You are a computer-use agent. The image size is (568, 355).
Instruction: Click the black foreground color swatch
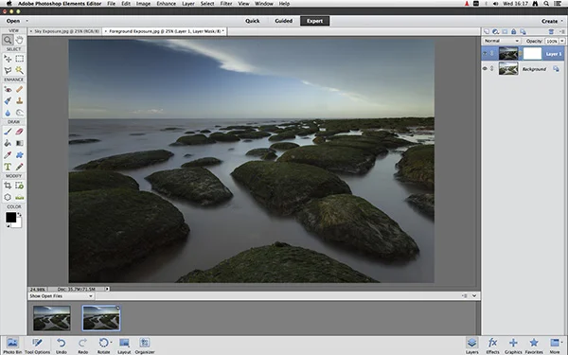point(10,218)
